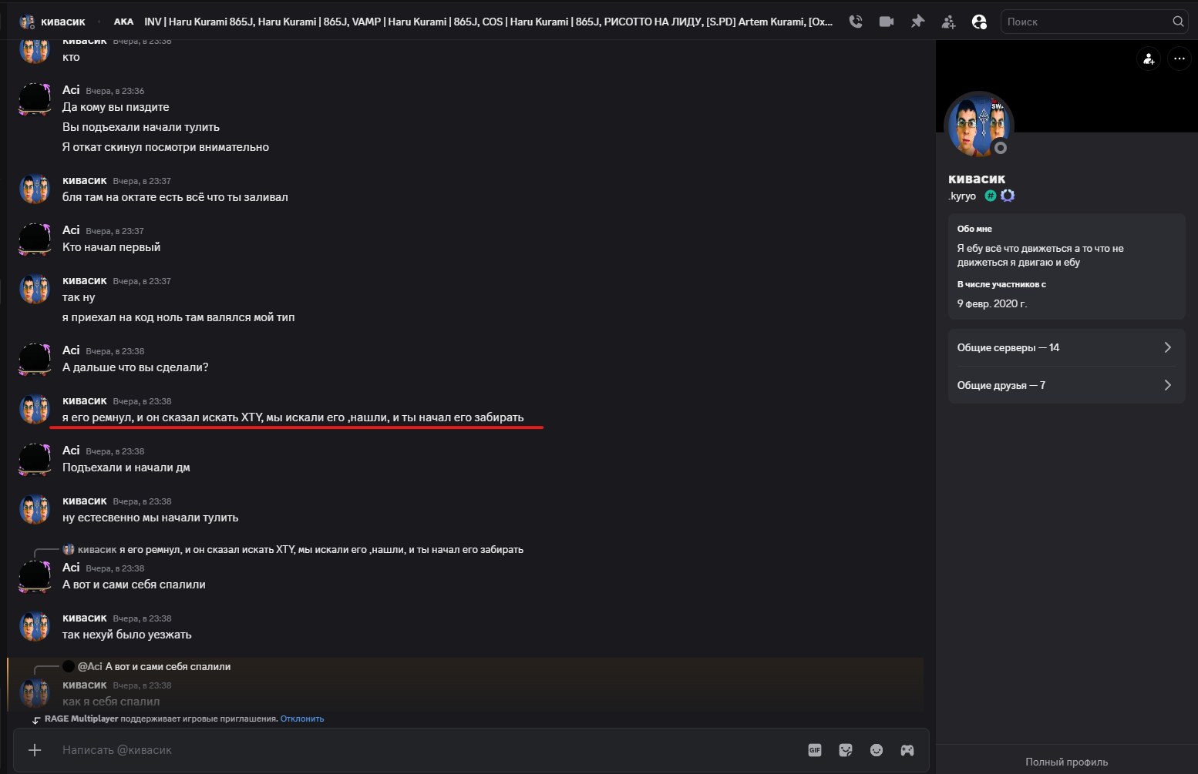This screenshot has height=774, width=1198.
Task: Open the plus attachment menu
Action: (35, 750)
